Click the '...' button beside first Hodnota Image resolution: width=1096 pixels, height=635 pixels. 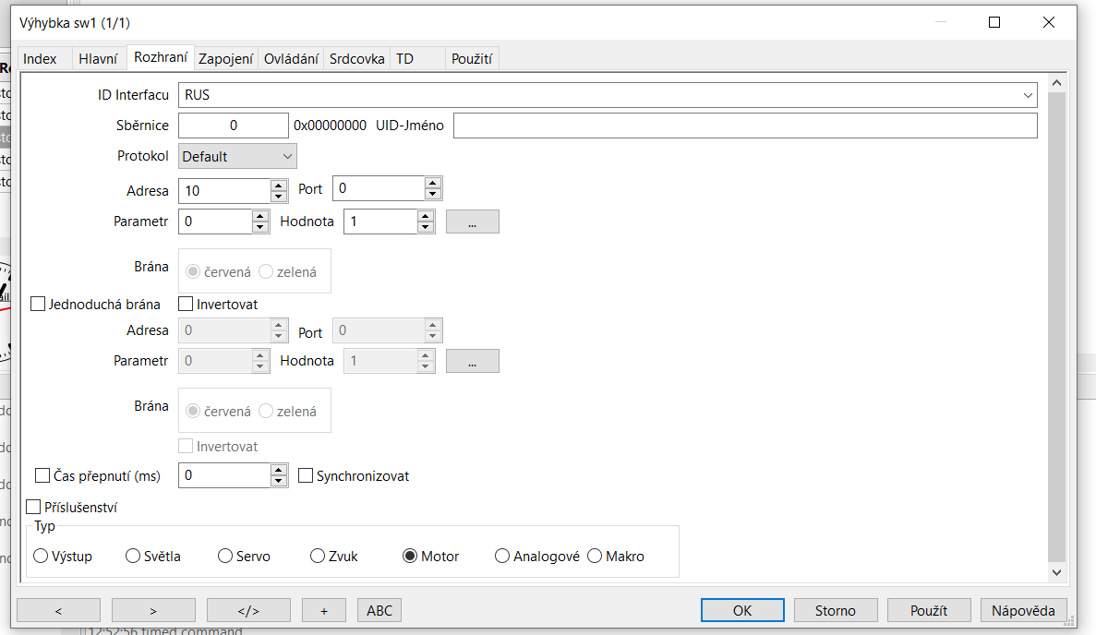click(x=472, y=222)
